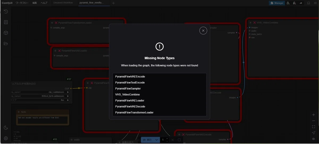Click the share arrow icon
The image size is (319, 144).
tap(301, 3)
